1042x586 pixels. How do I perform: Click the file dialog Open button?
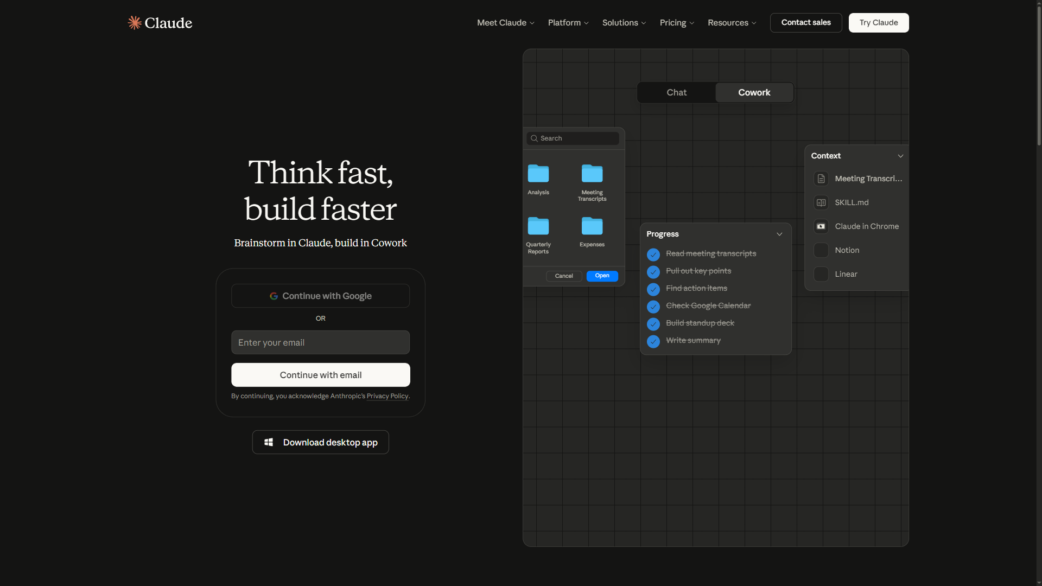pos(602,276)
